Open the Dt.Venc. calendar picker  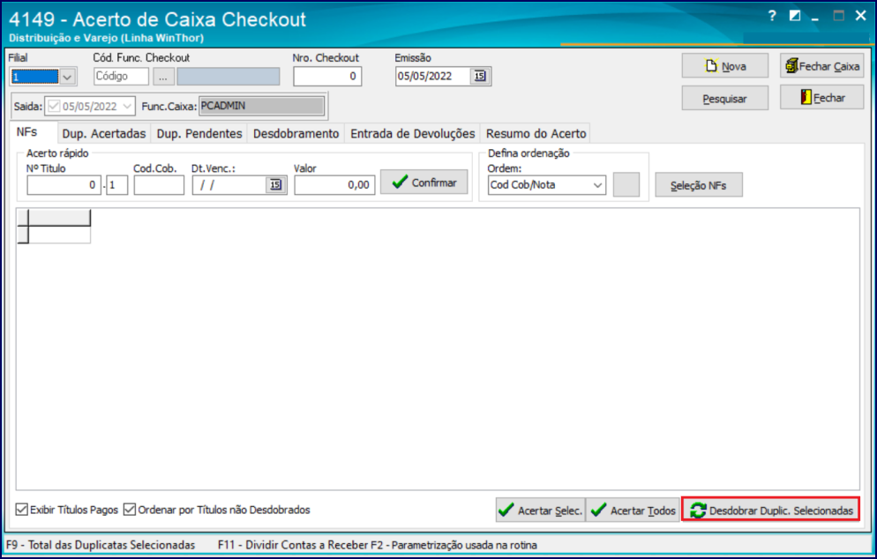[275, 185]
